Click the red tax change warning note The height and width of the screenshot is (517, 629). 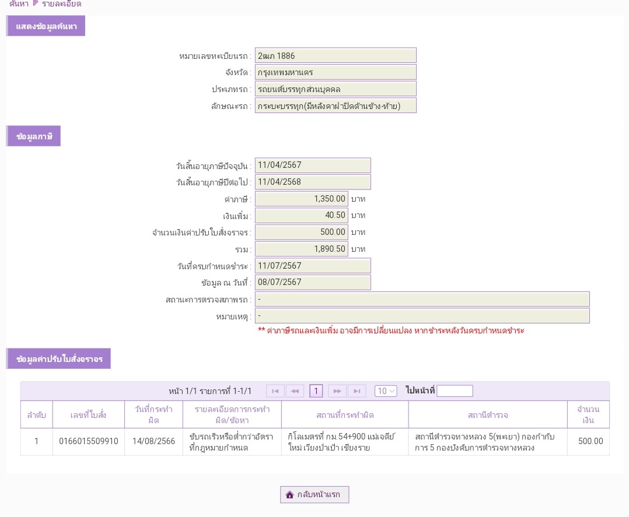click(x=391, y=330)
